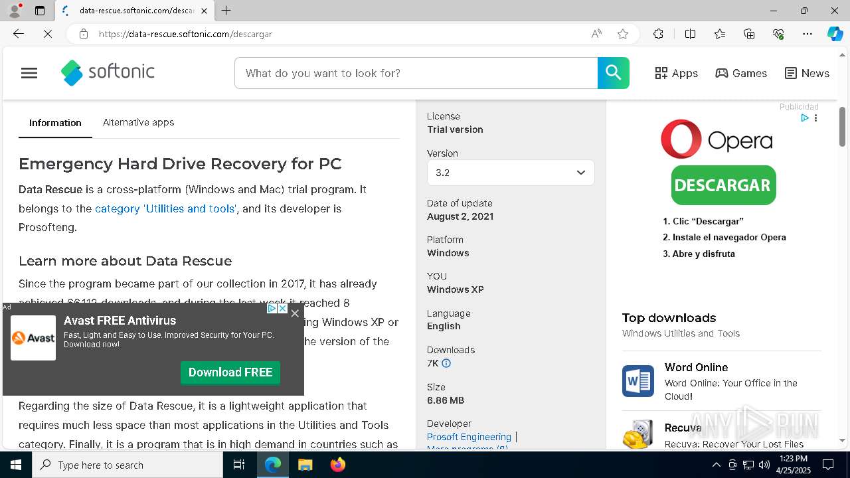Open Collections panel
The height and width of the screenshot is (478, 850).
(x=749, y=34)
